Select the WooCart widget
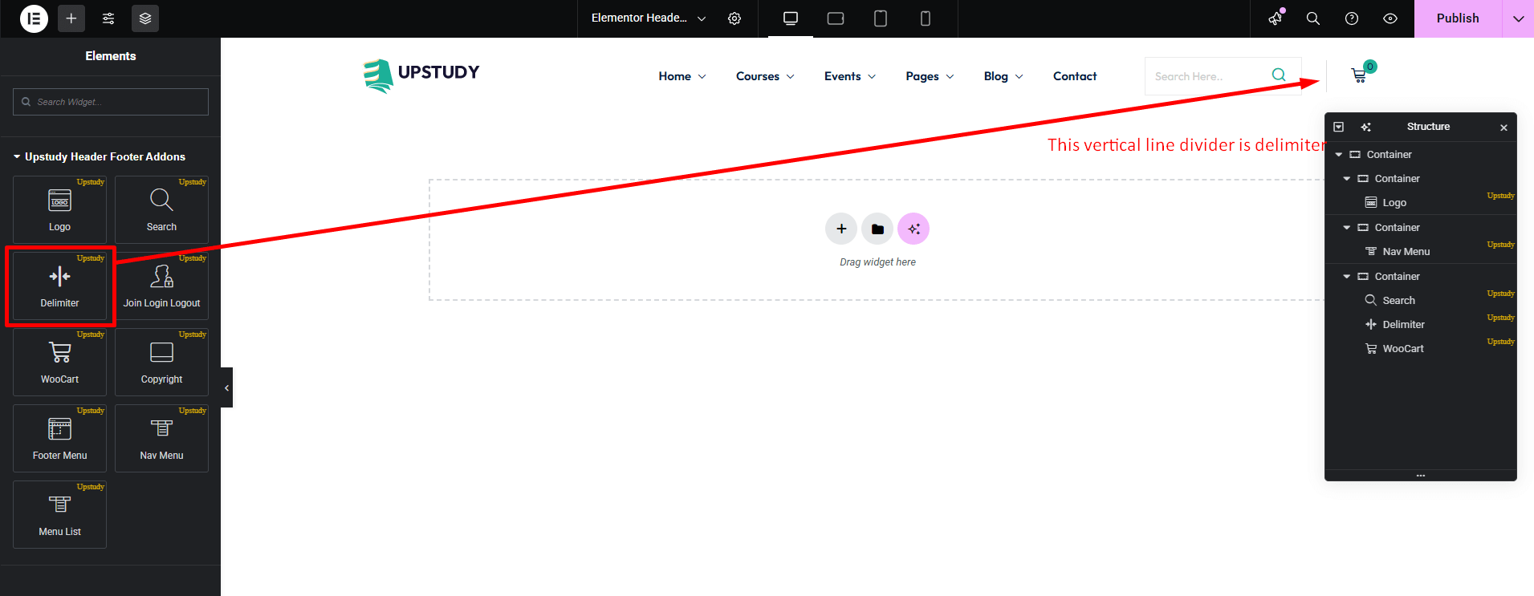The height and width of the screenshot is (596, 1534). 59,363
